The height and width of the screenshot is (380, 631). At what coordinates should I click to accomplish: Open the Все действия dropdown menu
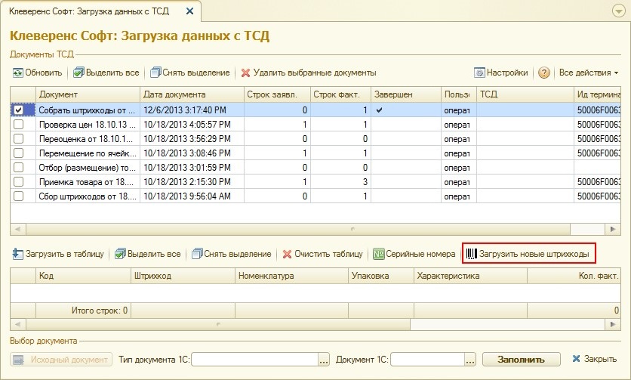coord(589,73)
